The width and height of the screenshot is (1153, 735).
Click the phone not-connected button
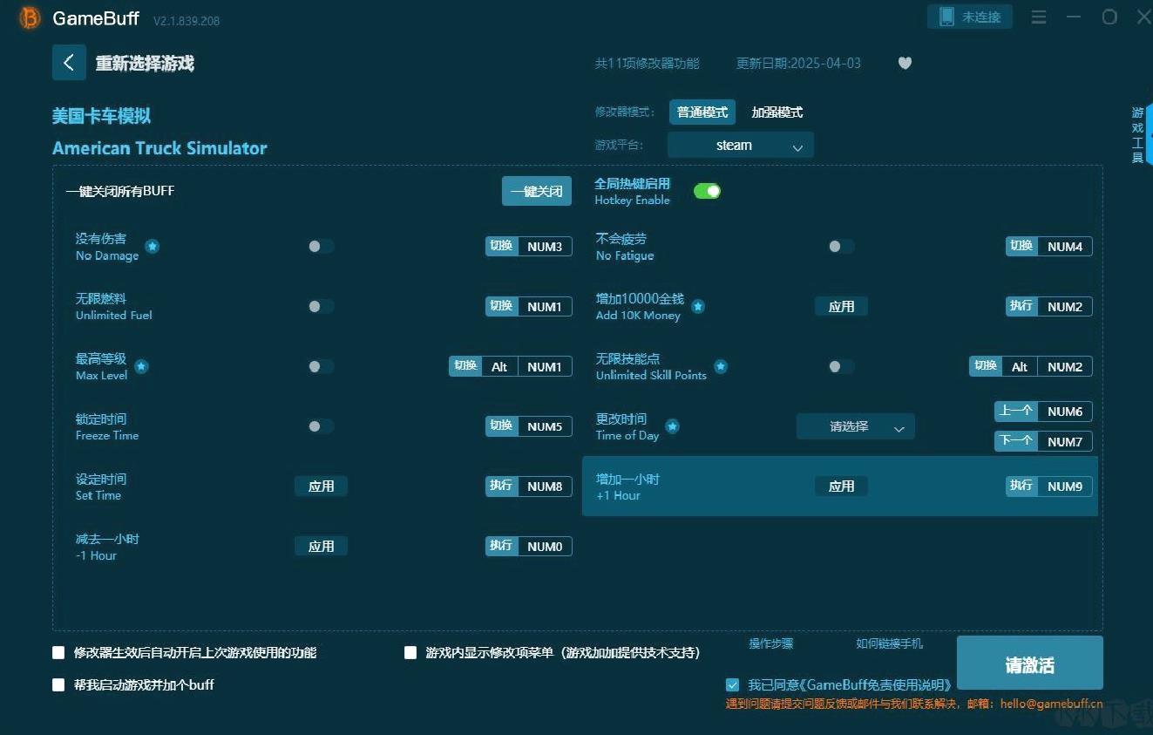pyautogui.click(x=970, y=17)
